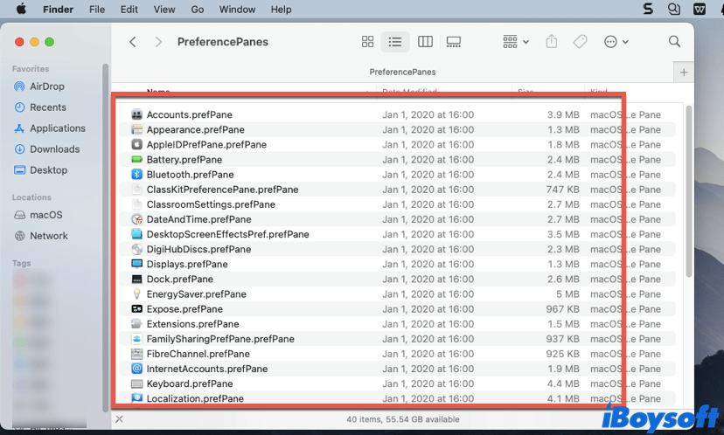Click the Battery.prefPane green icon

click(136, 160)
